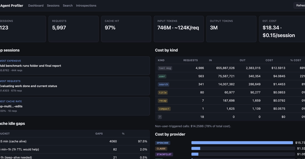Click the 97.5% gap percentage
Image resolution: width=305 pixels, height=159 pixels.
click(143, 141)
